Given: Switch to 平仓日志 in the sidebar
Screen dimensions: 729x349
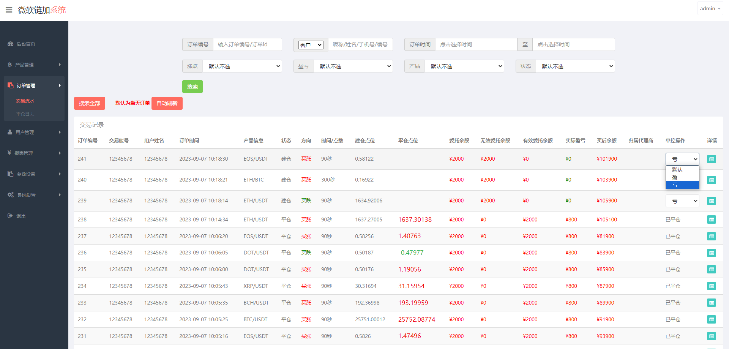Looking at the screenshot, I should coord(26,114).
